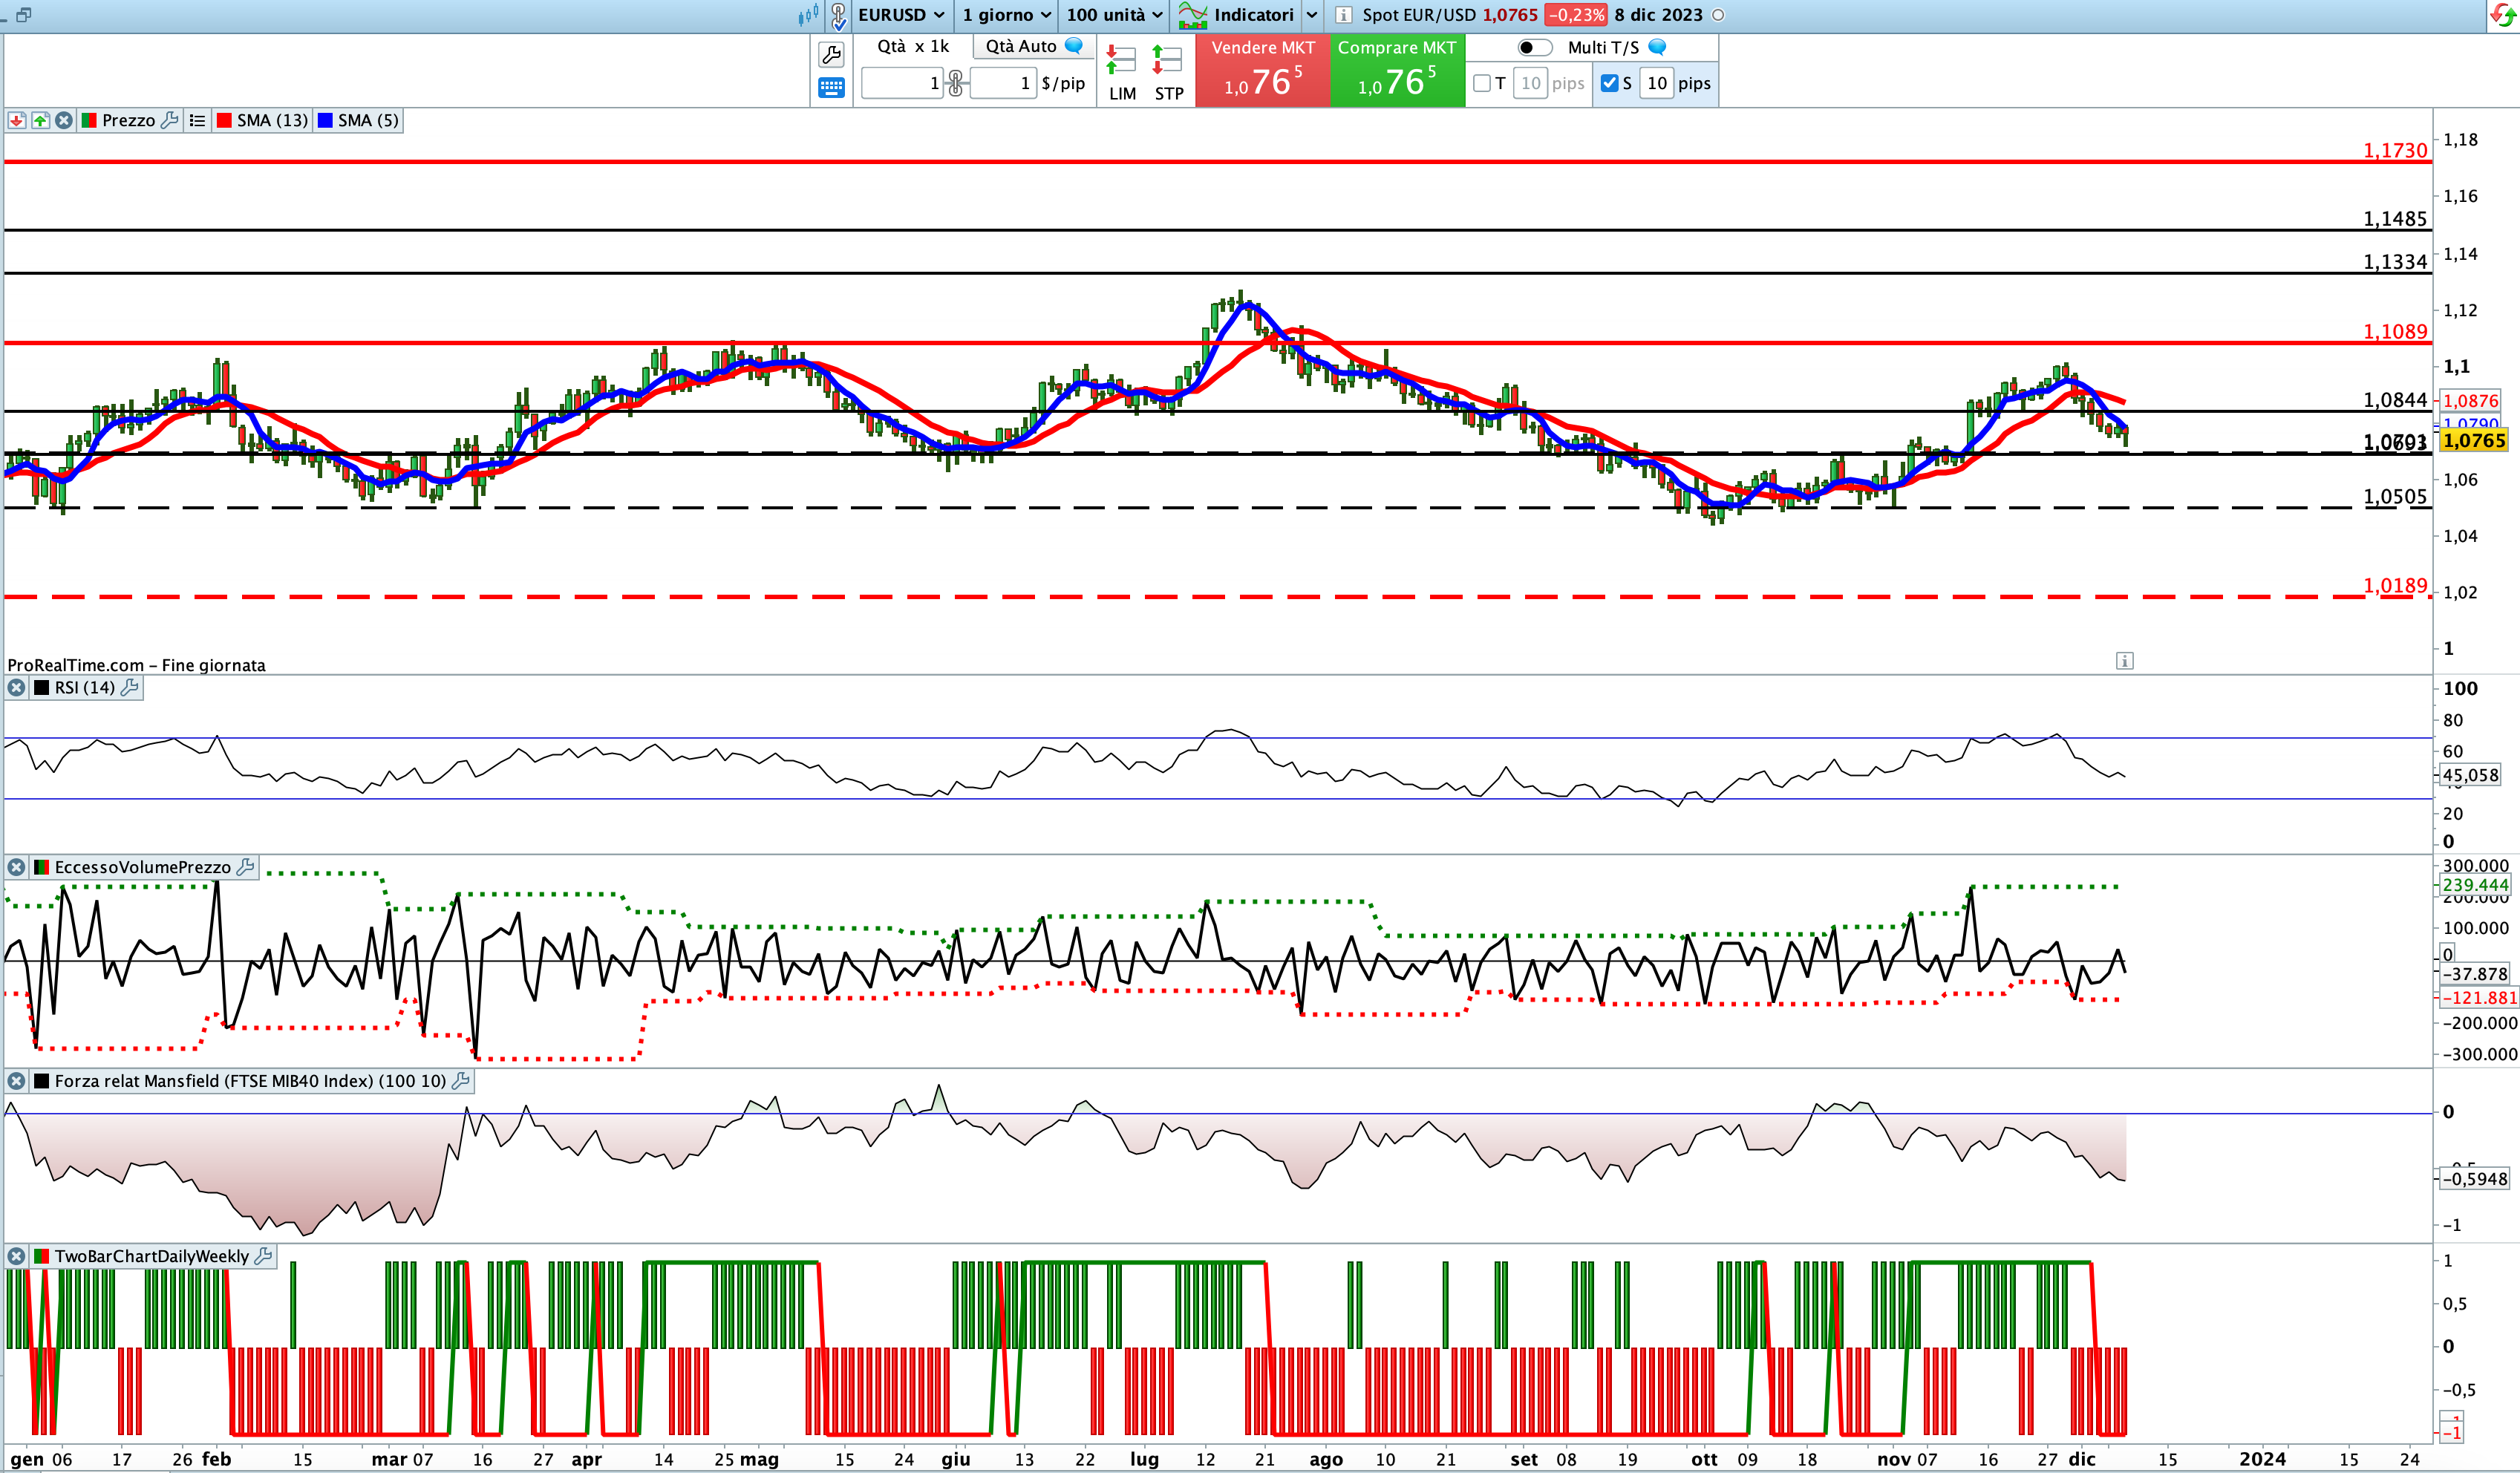Remove the Forza relat Mansfield panel

17,1081
